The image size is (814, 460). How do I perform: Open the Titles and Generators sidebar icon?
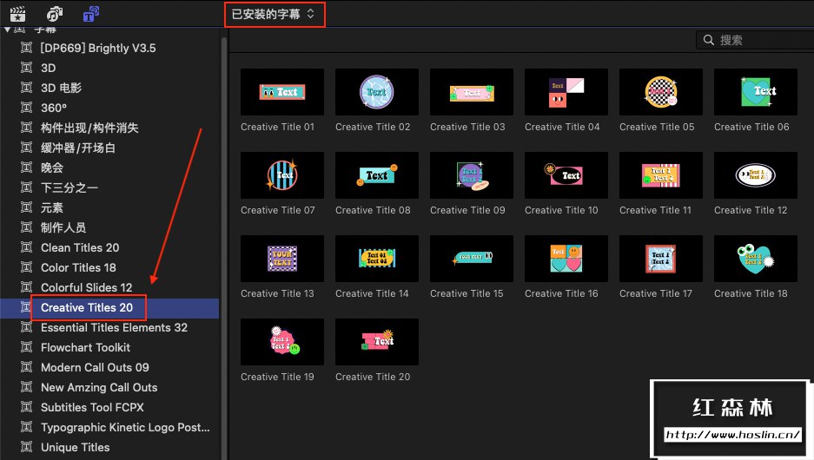click(x=91, y=14)
